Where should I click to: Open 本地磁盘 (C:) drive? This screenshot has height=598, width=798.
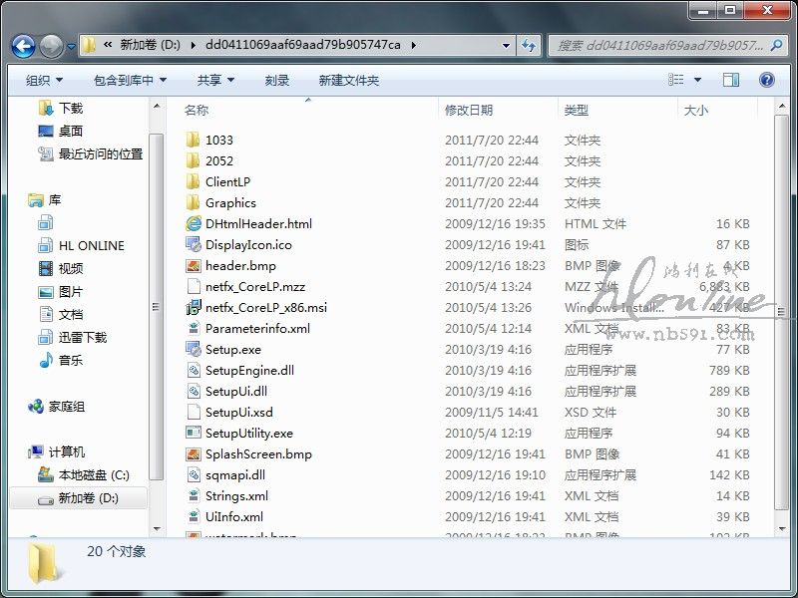(x=94, y=475)
